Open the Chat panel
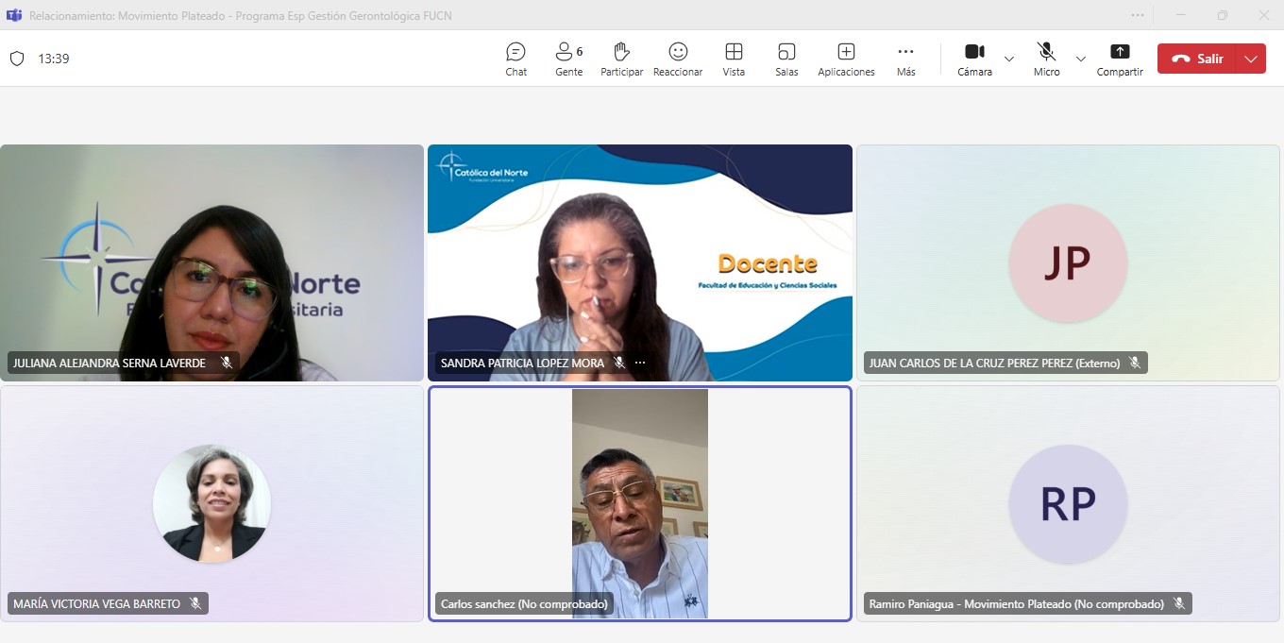Image resolution: width=1284 pixels, height=643 pixels. pyautogui.click(x=515, y=59)
